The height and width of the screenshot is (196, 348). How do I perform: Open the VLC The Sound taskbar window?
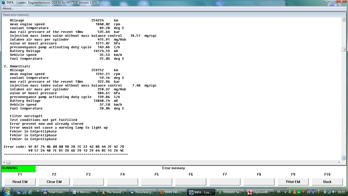click(113, 192)
